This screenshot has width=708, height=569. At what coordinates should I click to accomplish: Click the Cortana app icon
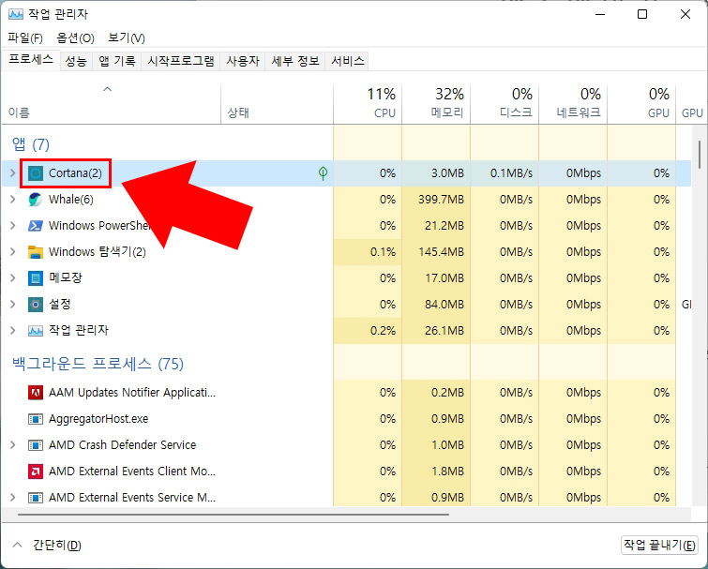pos(36,173)
